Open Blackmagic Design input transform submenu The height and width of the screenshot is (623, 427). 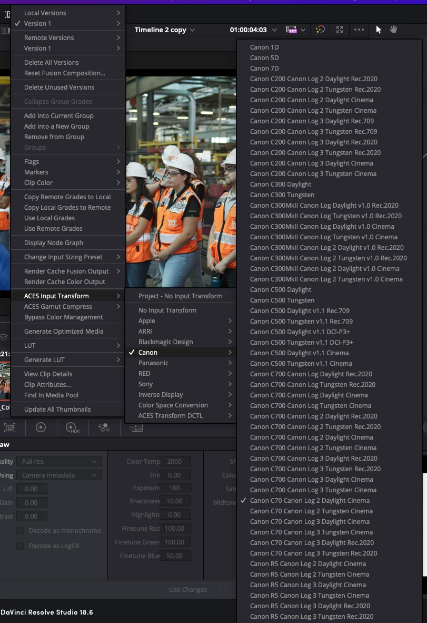point(181,342)
